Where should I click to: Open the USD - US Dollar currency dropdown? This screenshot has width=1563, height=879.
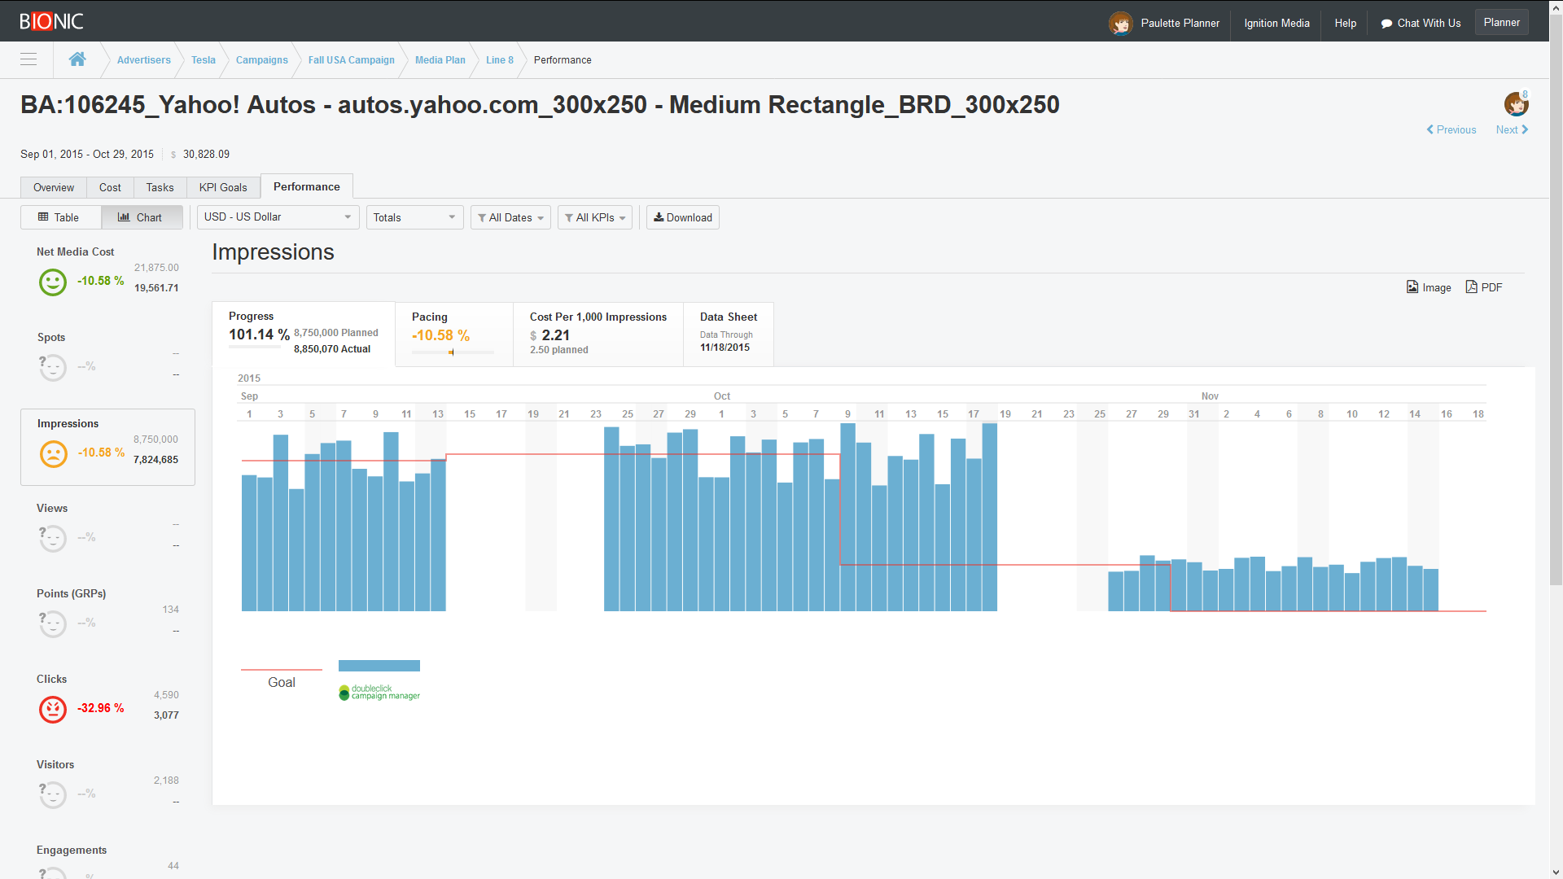point(277,217)
